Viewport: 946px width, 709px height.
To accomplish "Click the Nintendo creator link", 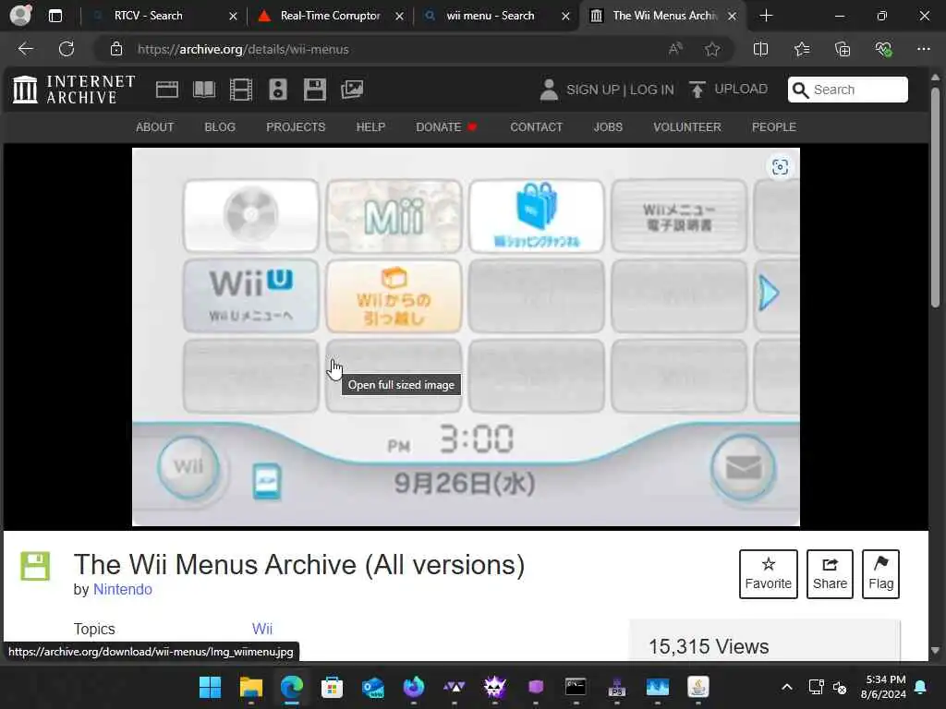I will pos(123,589).
